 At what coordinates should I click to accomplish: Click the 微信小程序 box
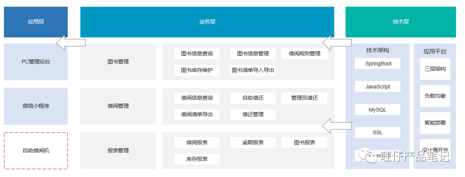(36, 106)
